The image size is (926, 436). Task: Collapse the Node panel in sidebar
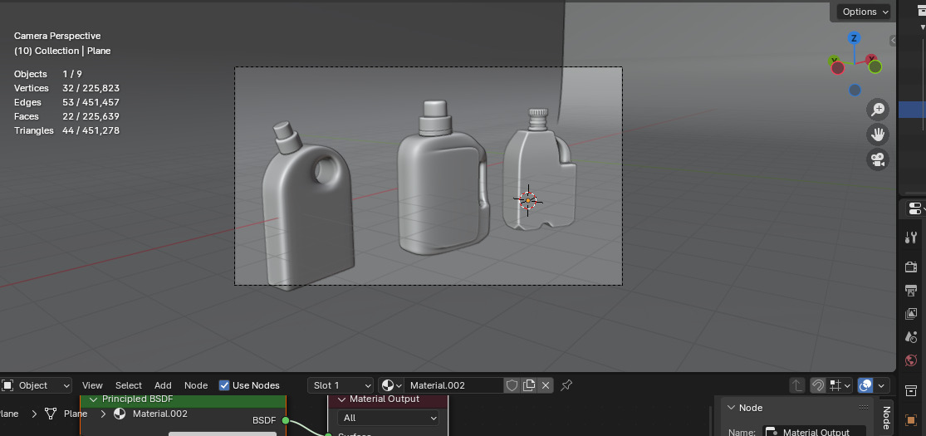(x=731, y=409)
